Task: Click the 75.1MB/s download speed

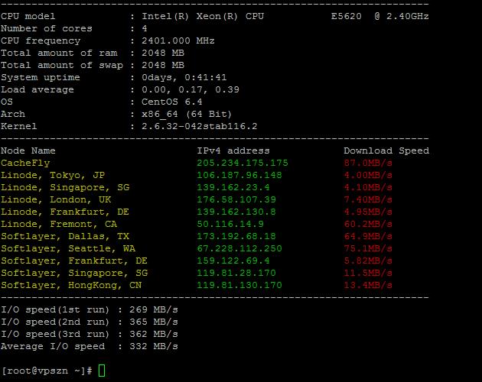Action: [368, 249]
